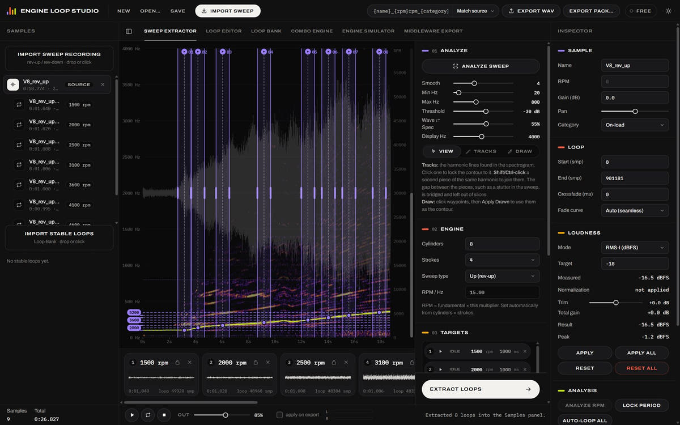The image size is (680, 425).
Task: Switch to the light theme sun icon
Action: coord(668,11)
